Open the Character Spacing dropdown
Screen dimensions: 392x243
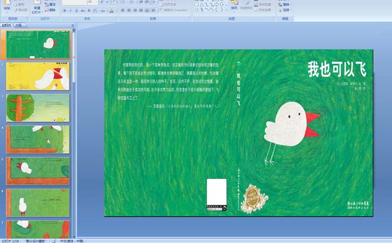(95, 11)
